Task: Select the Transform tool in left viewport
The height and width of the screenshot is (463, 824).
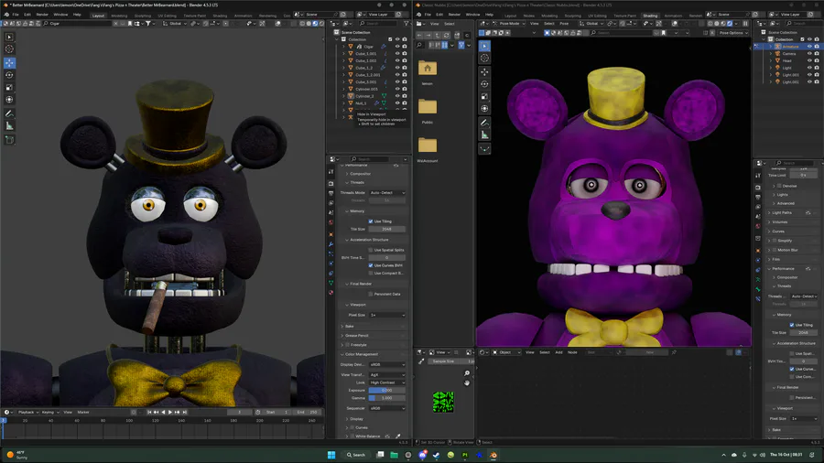Action: [x=9, y=99]
